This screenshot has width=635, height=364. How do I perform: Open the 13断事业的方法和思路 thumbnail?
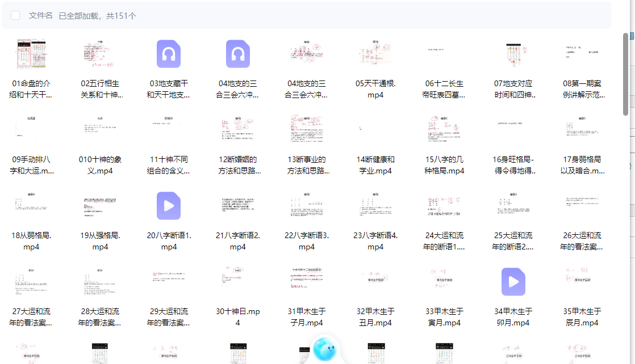point(307,130)
